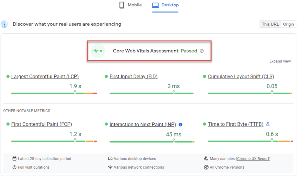The image size is (297, 177).
Task: Click the CLS distribution bar marker
Action: click(272, 92)
